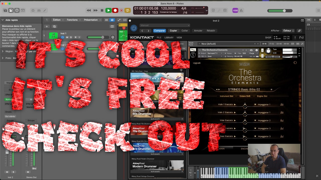Viewport: 321px width, 180px height.
Task: Collapse the Aide rapide section
Action: (3, 20)
